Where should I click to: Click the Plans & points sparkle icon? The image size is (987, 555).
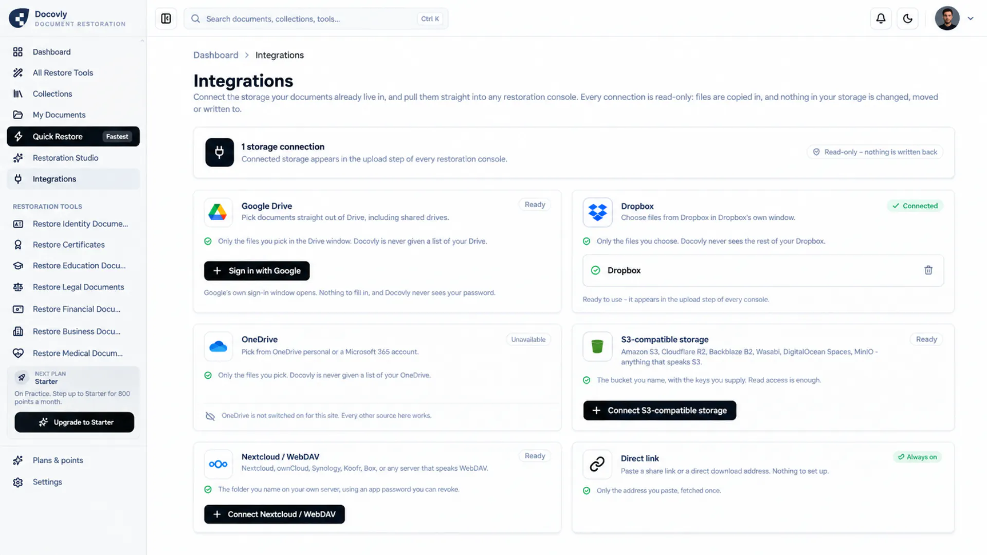(18, 461)
